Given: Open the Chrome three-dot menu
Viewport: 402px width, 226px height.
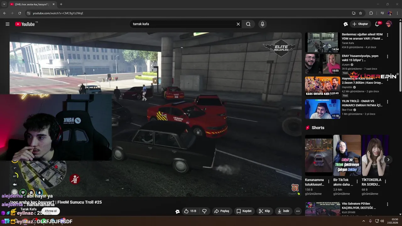Looking at the screenshot, I should (397, 13).
